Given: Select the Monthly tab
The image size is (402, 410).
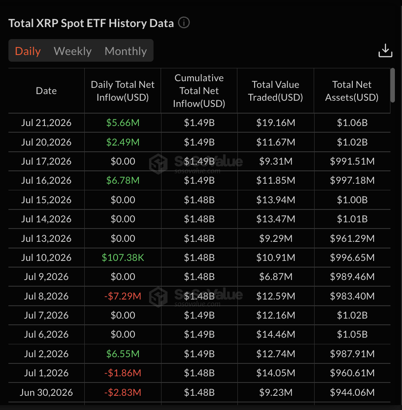Looking at the screenshot, I should [126, 51].
